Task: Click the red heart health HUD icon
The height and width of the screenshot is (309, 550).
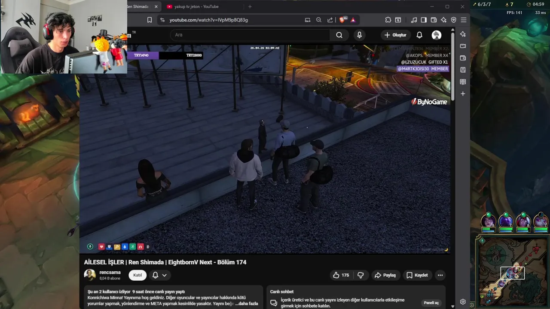Action: click(101, 247)
